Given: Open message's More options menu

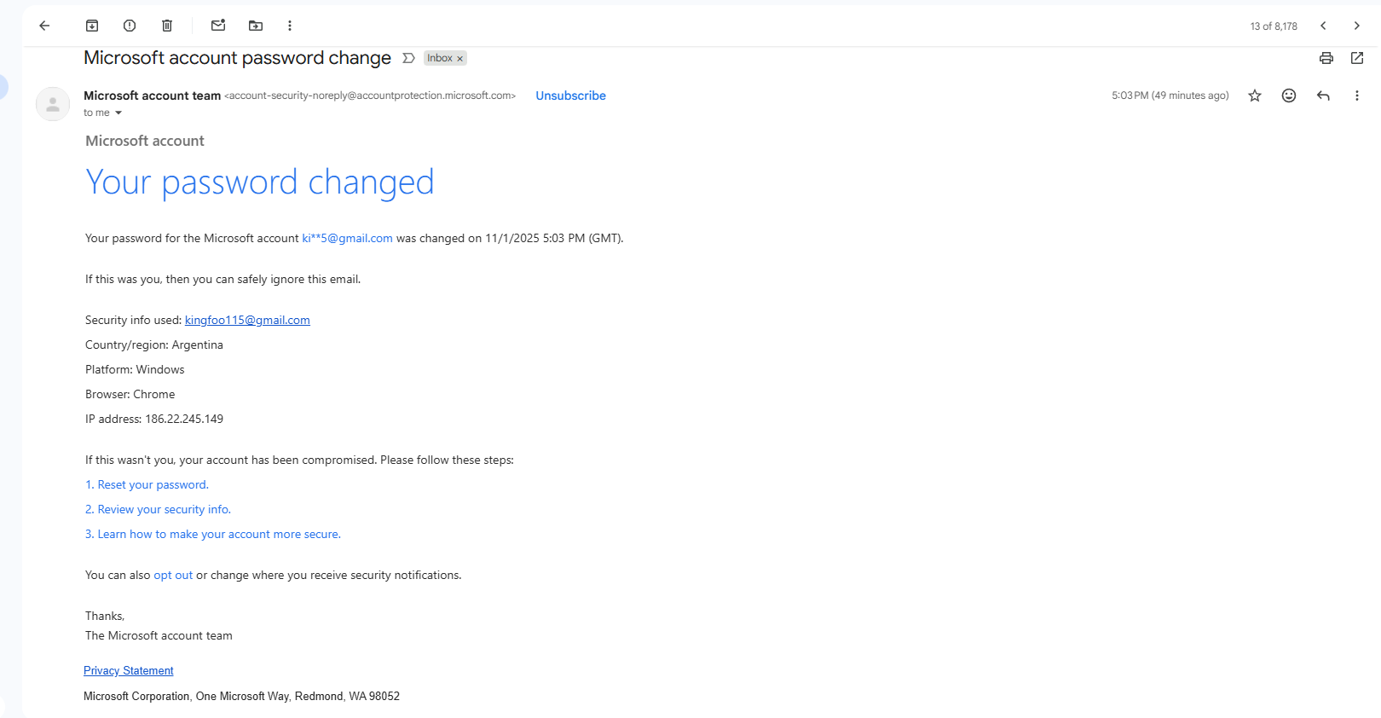Looking at the screenshot, I should tap(1357, 96).
